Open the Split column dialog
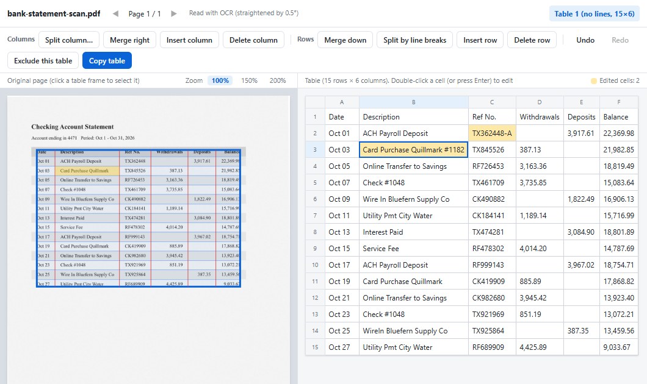The height and width of the screenshot is (384, 647). tap(69, 40)
